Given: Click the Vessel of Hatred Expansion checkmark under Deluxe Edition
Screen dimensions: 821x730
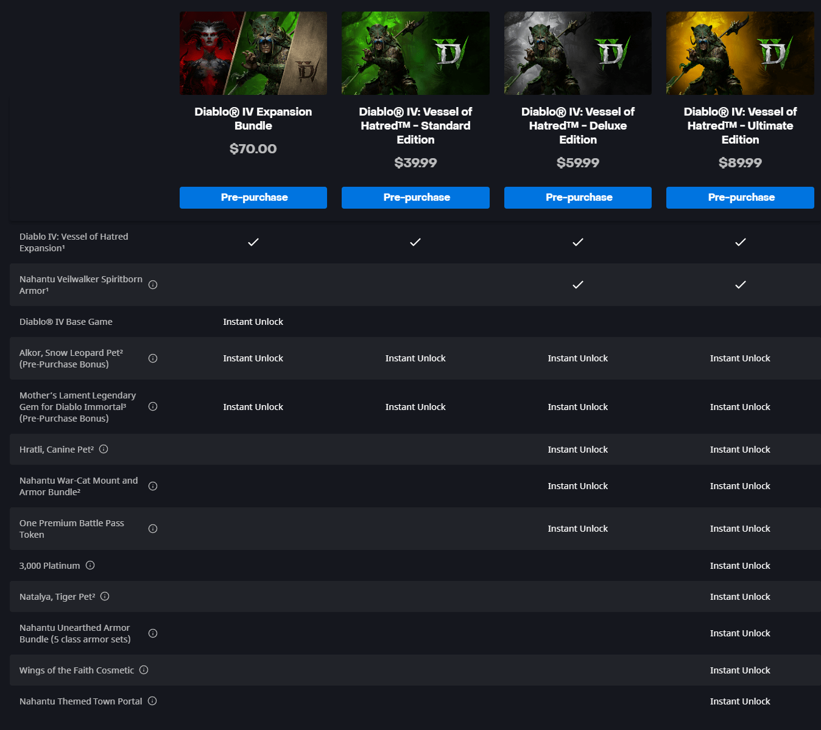Looking at the screenshot, I should pyautogui.click(x=578, y=242).
